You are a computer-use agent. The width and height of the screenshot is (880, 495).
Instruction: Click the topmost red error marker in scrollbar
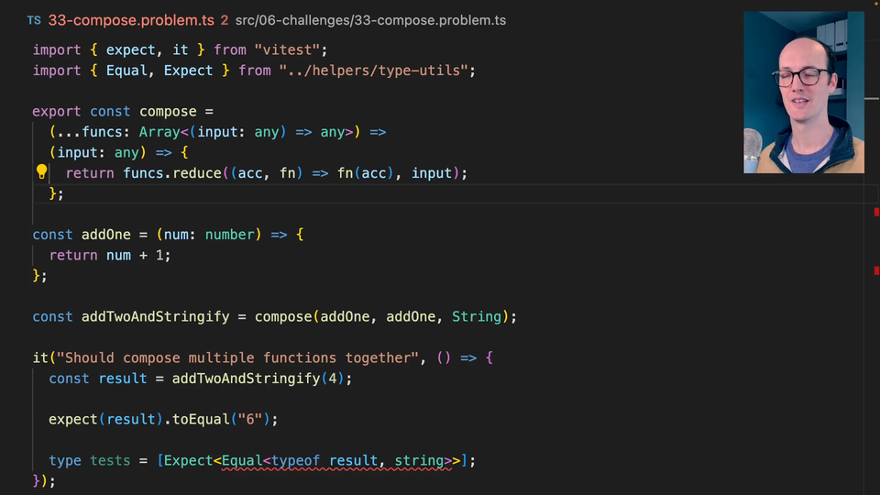pyautogui.click(x=875, y=211)
